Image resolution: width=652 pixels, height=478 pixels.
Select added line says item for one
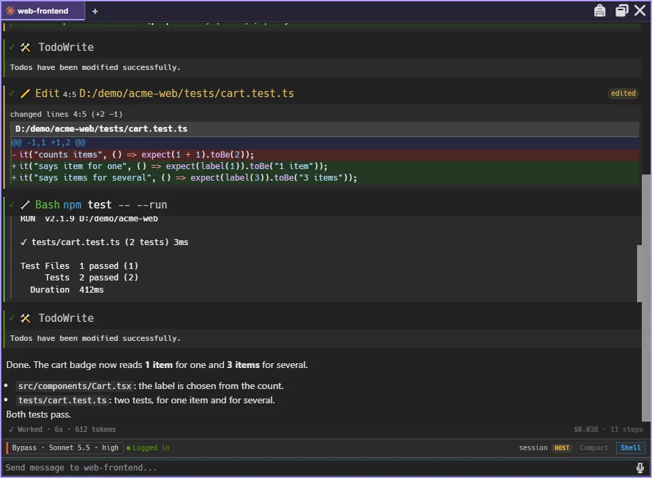coord(325,166)
